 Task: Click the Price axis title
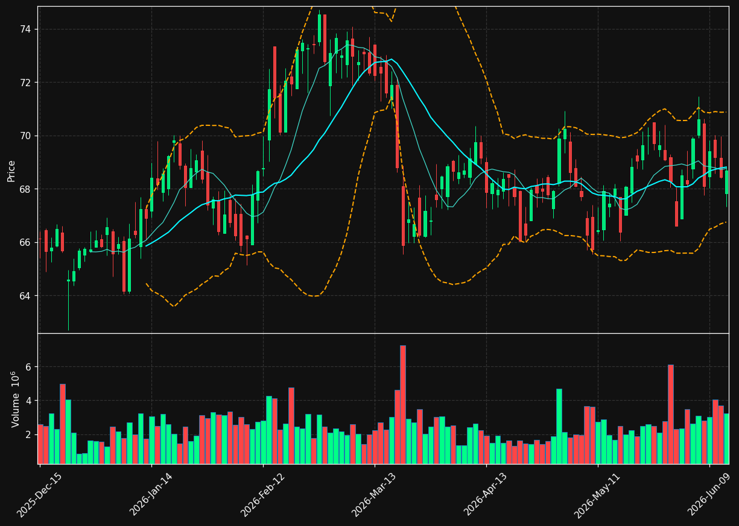point(11,171)
